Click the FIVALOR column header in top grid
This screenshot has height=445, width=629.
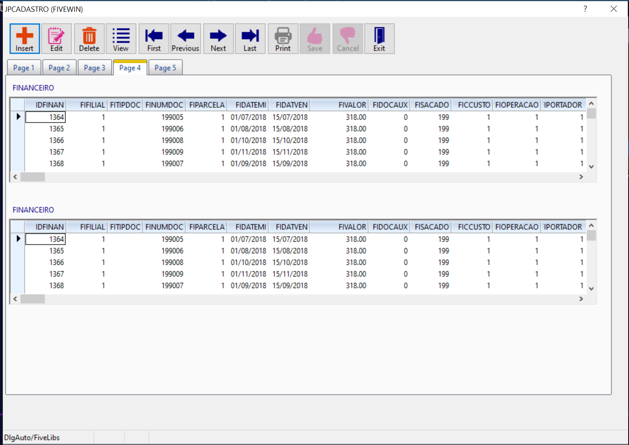pos(351,105)
